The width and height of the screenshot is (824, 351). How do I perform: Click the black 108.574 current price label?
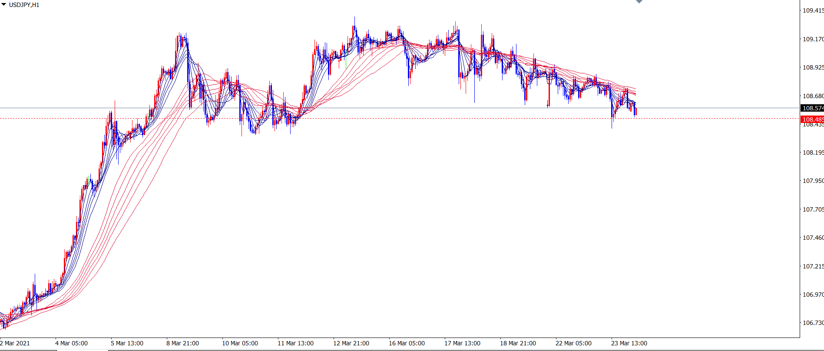[x=812, y=108]
